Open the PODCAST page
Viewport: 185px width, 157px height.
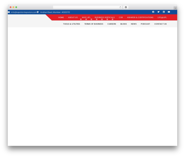point(145,24)
